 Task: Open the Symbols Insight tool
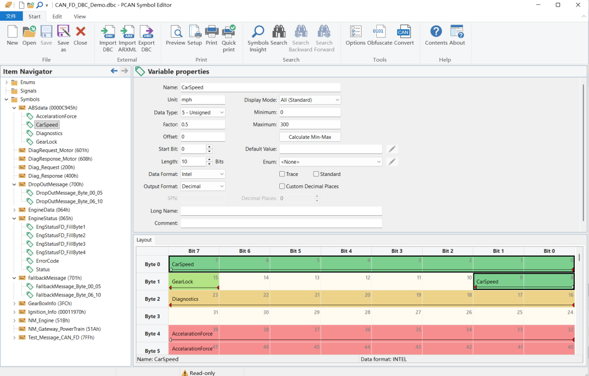[x=258, y=34]
